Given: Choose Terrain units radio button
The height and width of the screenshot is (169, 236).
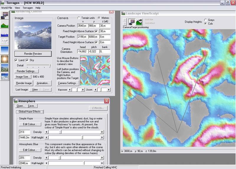Looking at the screenshot, I should click(x=79, y=18).
